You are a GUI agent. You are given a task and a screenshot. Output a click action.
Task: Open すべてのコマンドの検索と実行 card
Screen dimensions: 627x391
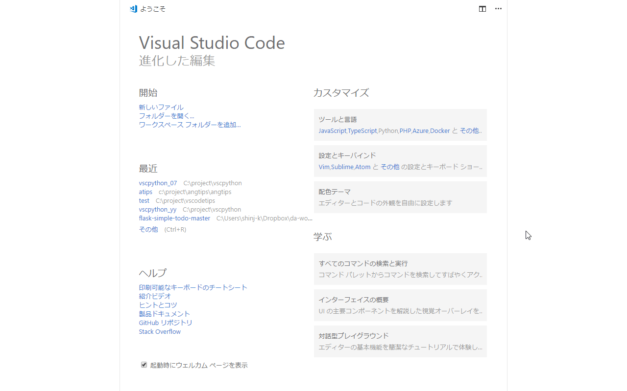[x=400, y=269]
